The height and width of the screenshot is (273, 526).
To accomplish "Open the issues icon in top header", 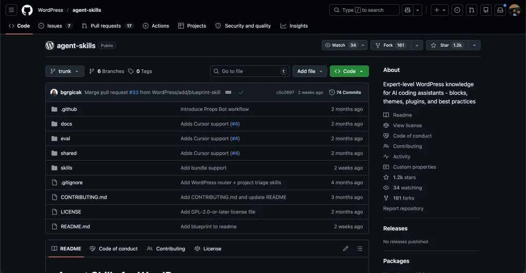I will (x=457, y=10).
